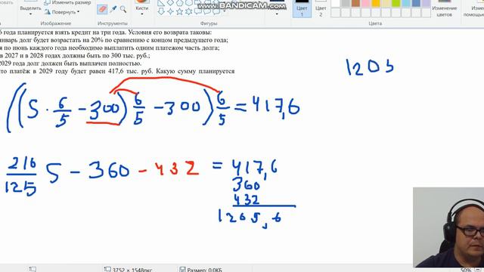This screenshot has height=272, width=484.
Task: Click the canvas dimensions icon in status bar
Action: click(107, 269)
